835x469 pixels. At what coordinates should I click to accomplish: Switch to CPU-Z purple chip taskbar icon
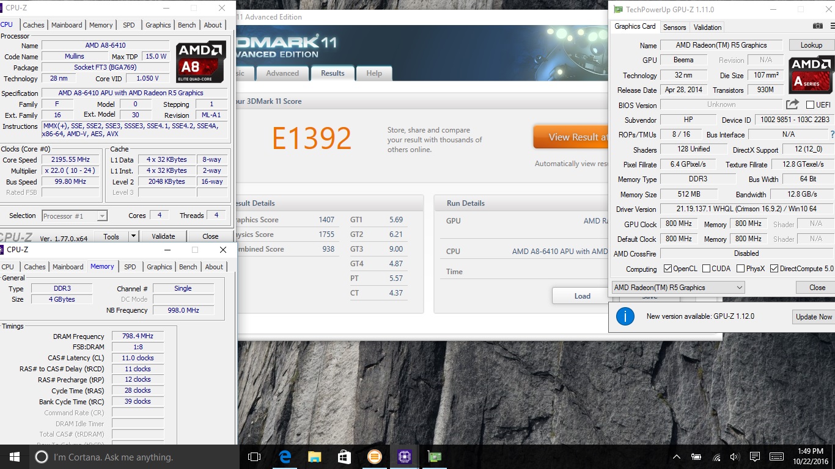[404, 457]
